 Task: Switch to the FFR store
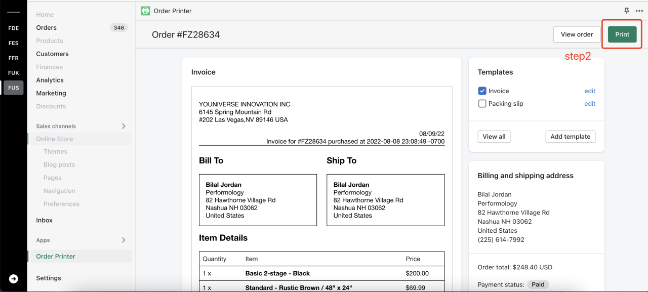(x=14, y=58)
